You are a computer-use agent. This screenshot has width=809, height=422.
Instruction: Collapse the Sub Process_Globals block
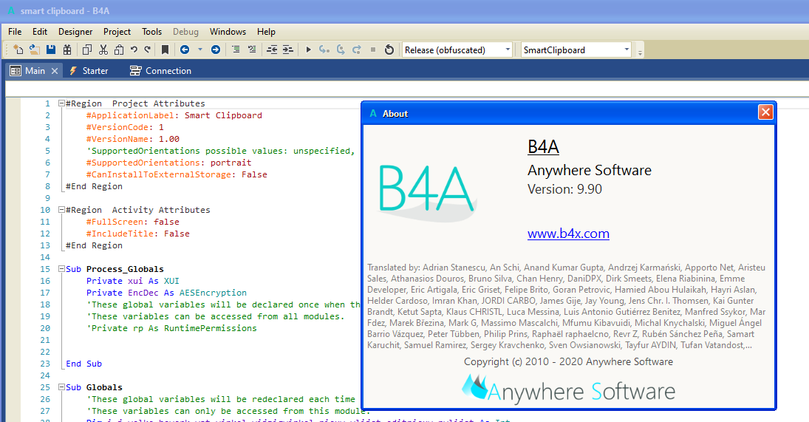point(61,269)
